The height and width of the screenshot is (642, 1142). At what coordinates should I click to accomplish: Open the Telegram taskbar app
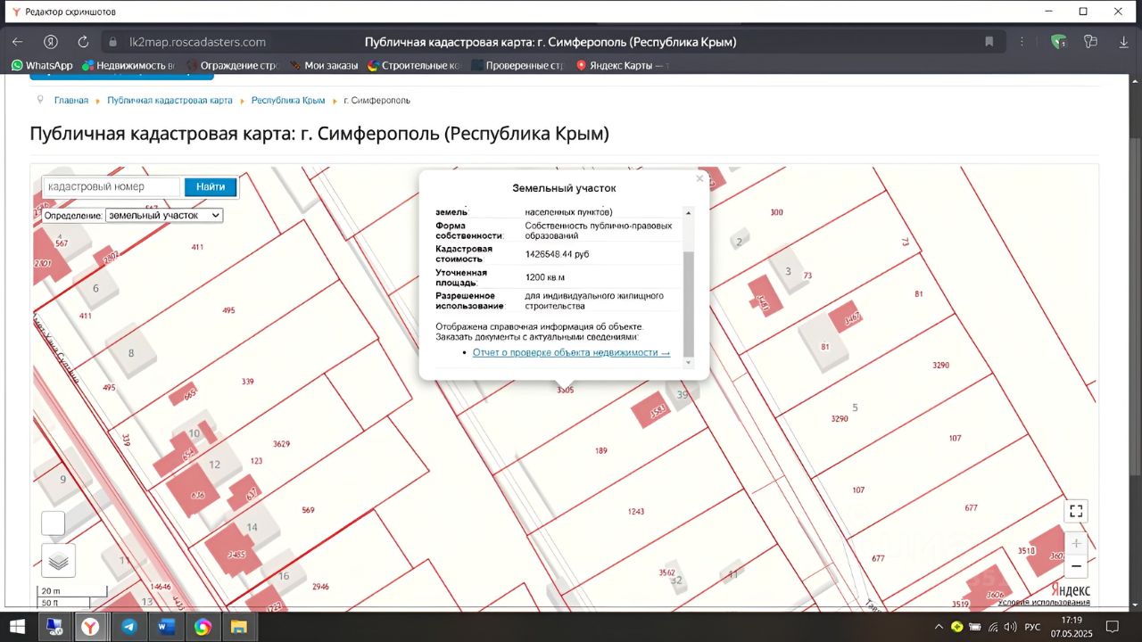pos(128,627)
